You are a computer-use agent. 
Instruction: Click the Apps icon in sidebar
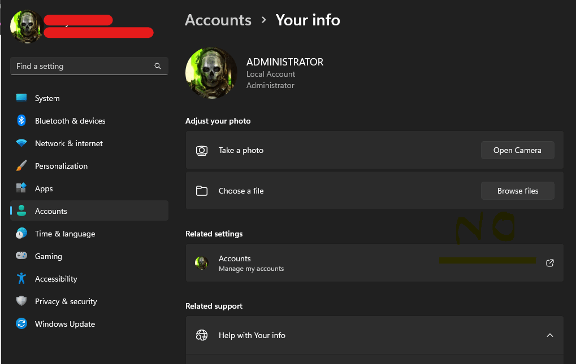21,188
